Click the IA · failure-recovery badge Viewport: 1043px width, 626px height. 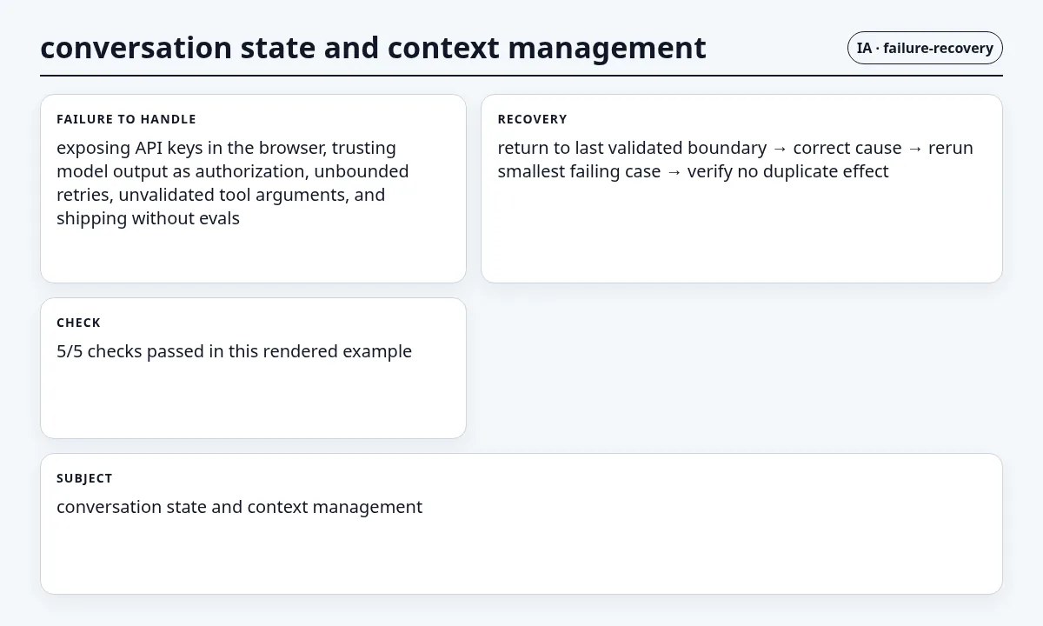[x=925, y=48]
